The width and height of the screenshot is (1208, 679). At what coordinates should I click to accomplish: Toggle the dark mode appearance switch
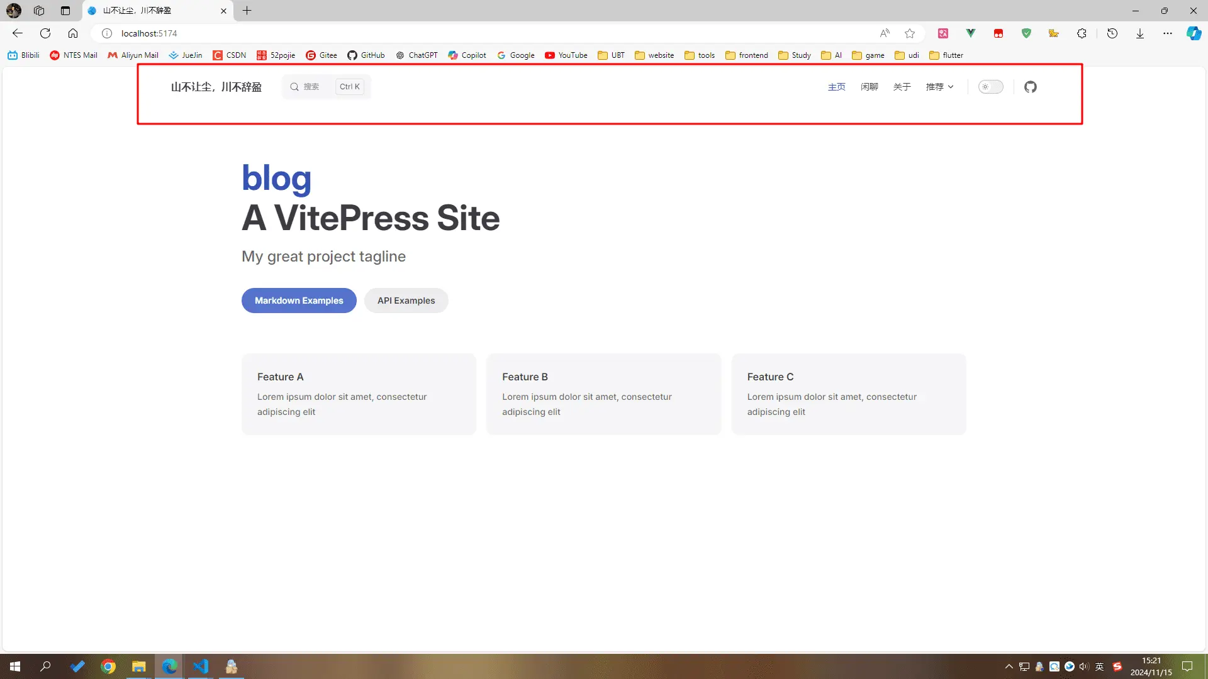[x=990, y=87]
